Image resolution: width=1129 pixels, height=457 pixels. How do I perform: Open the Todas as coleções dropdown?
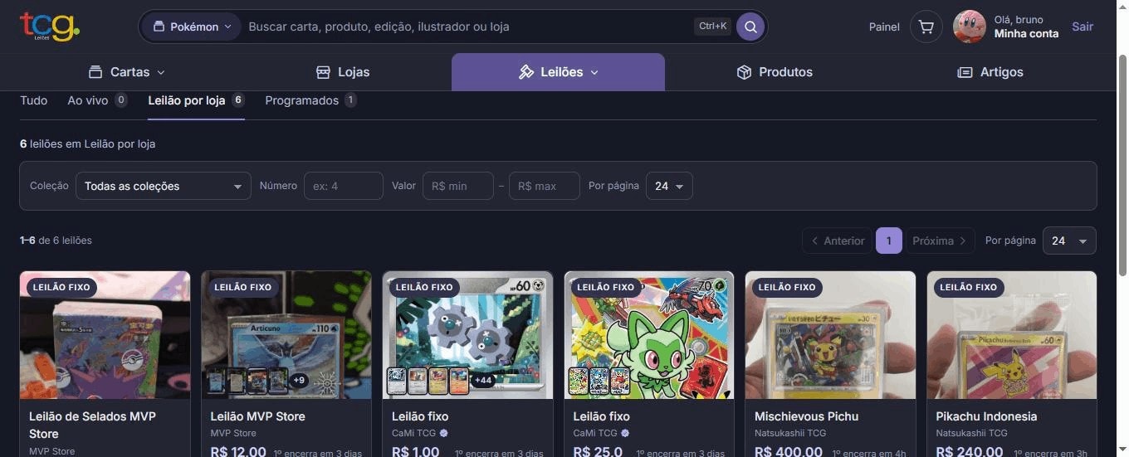tap(163, 186)
